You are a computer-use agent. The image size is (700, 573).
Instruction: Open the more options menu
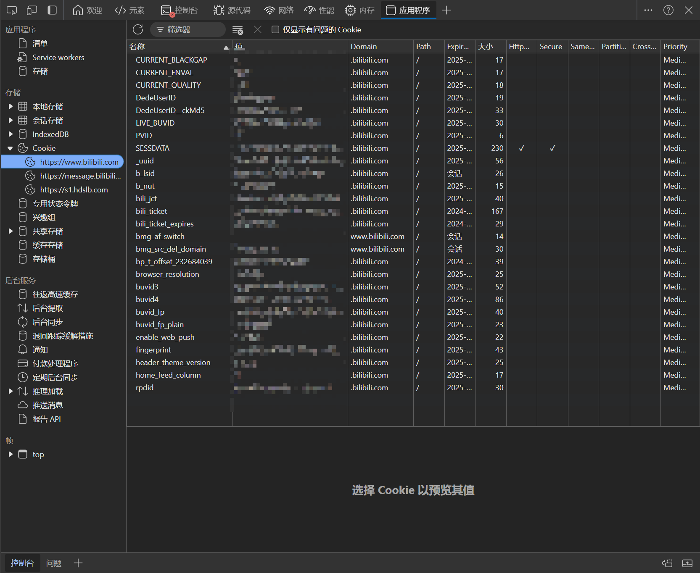(x=648, y=10)
